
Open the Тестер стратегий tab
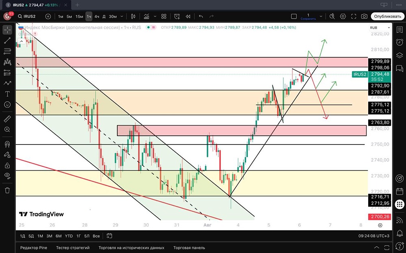(x=73, y=248)
